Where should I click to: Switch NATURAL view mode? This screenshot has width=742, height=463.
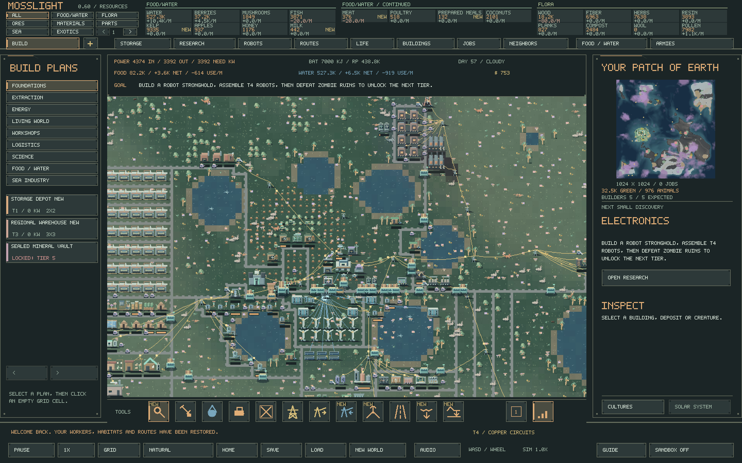(x=178, y=450)
